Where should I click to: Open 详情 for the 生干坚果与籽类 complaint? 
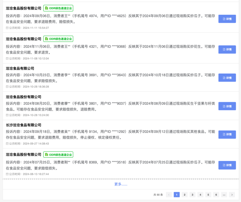coord(227,106)
